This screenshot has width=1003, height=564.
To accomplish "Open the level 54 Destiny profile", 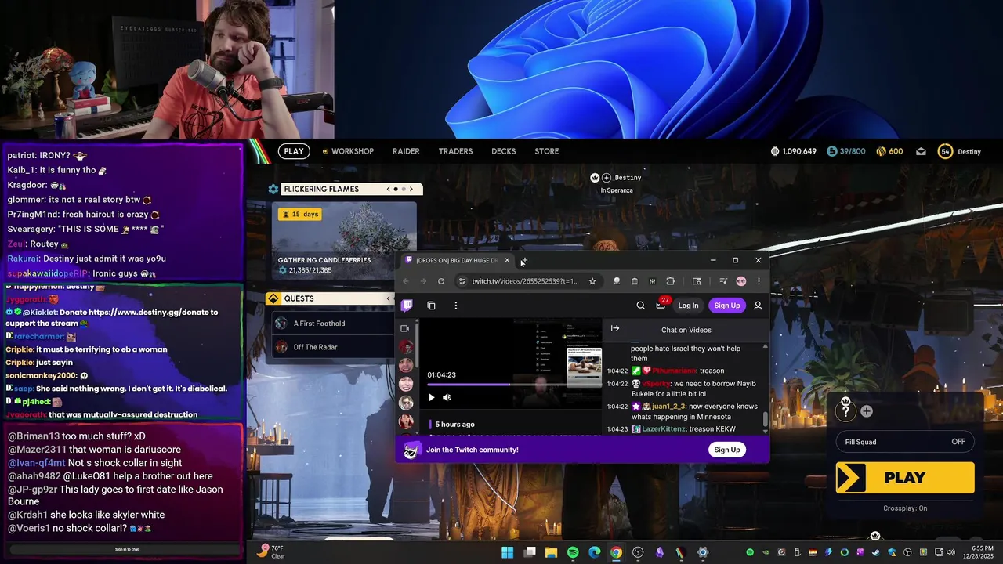I will pos(960,151).
